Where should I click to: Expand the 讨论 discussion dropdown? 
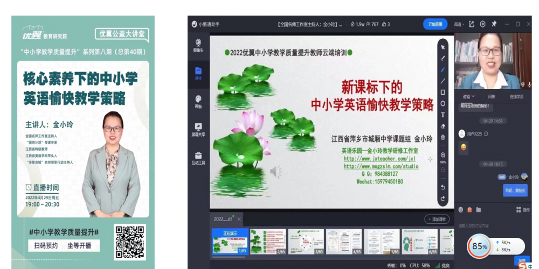click(x=468, y=97)
